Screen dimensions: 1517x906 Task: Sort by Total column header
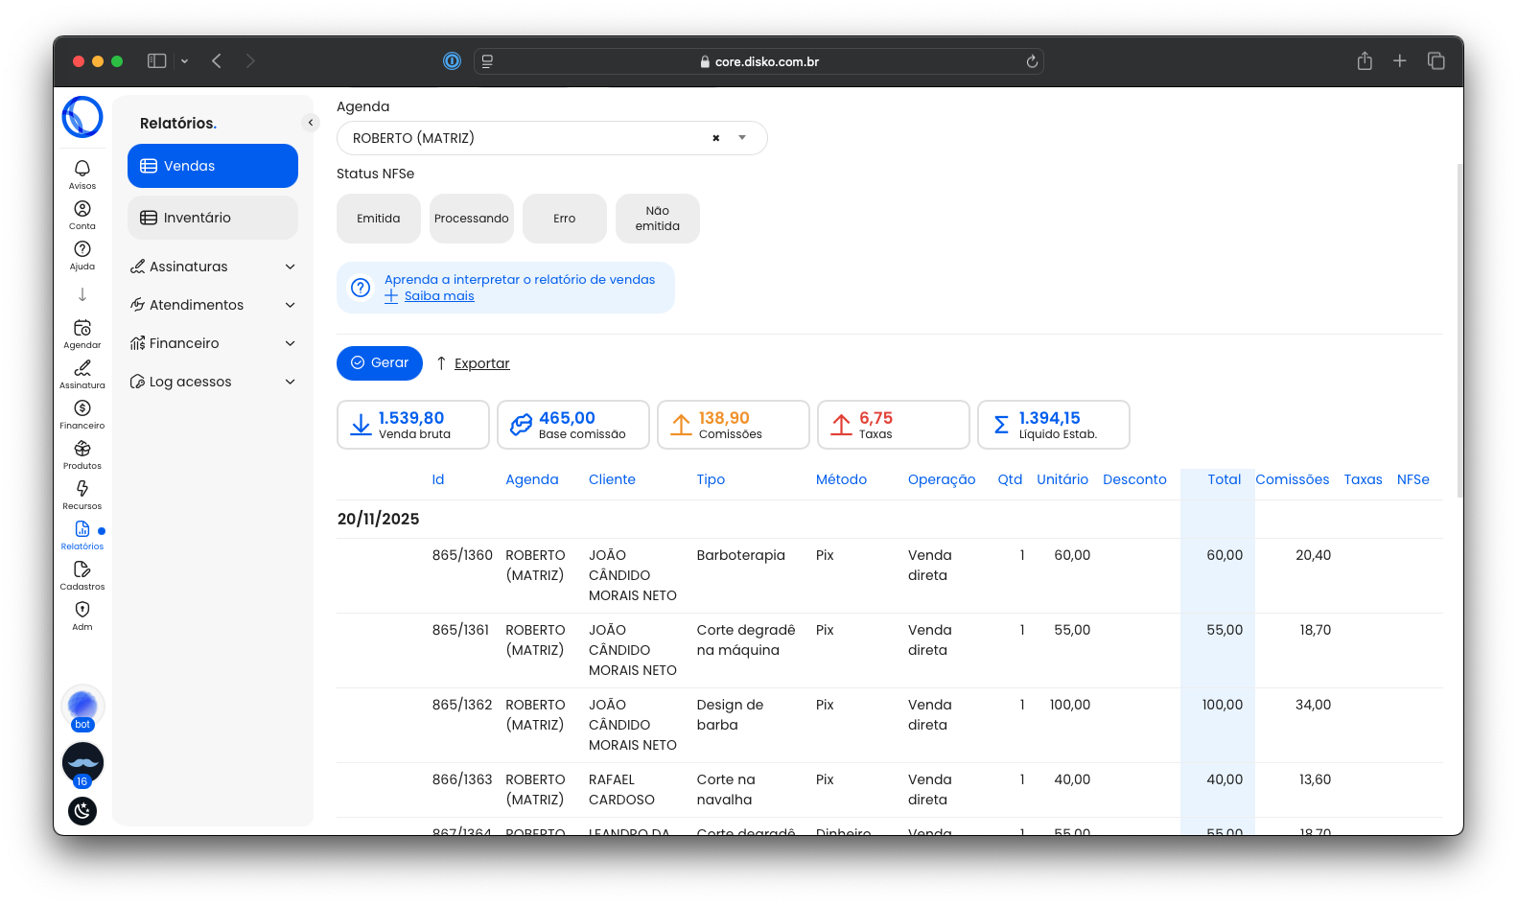pos(1225,479)
